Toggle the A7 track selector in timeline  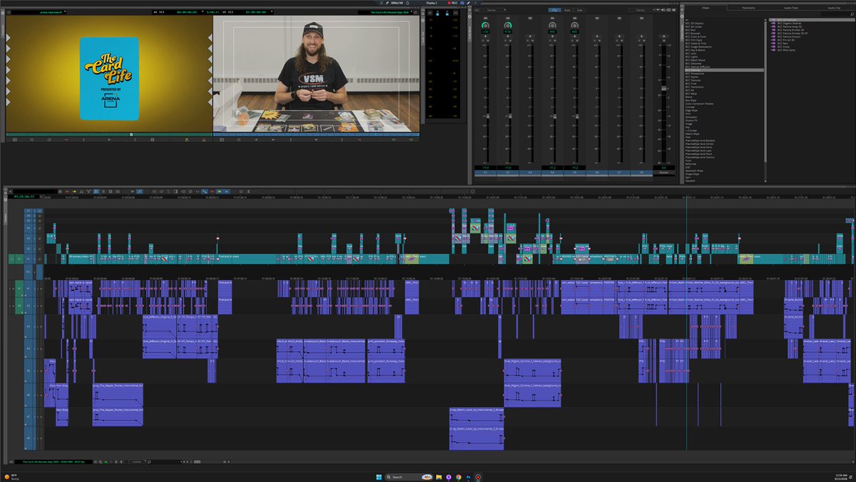pos(28,416)
